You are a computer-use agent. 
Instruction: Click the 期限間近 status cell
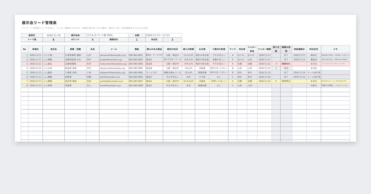[286, 81]
